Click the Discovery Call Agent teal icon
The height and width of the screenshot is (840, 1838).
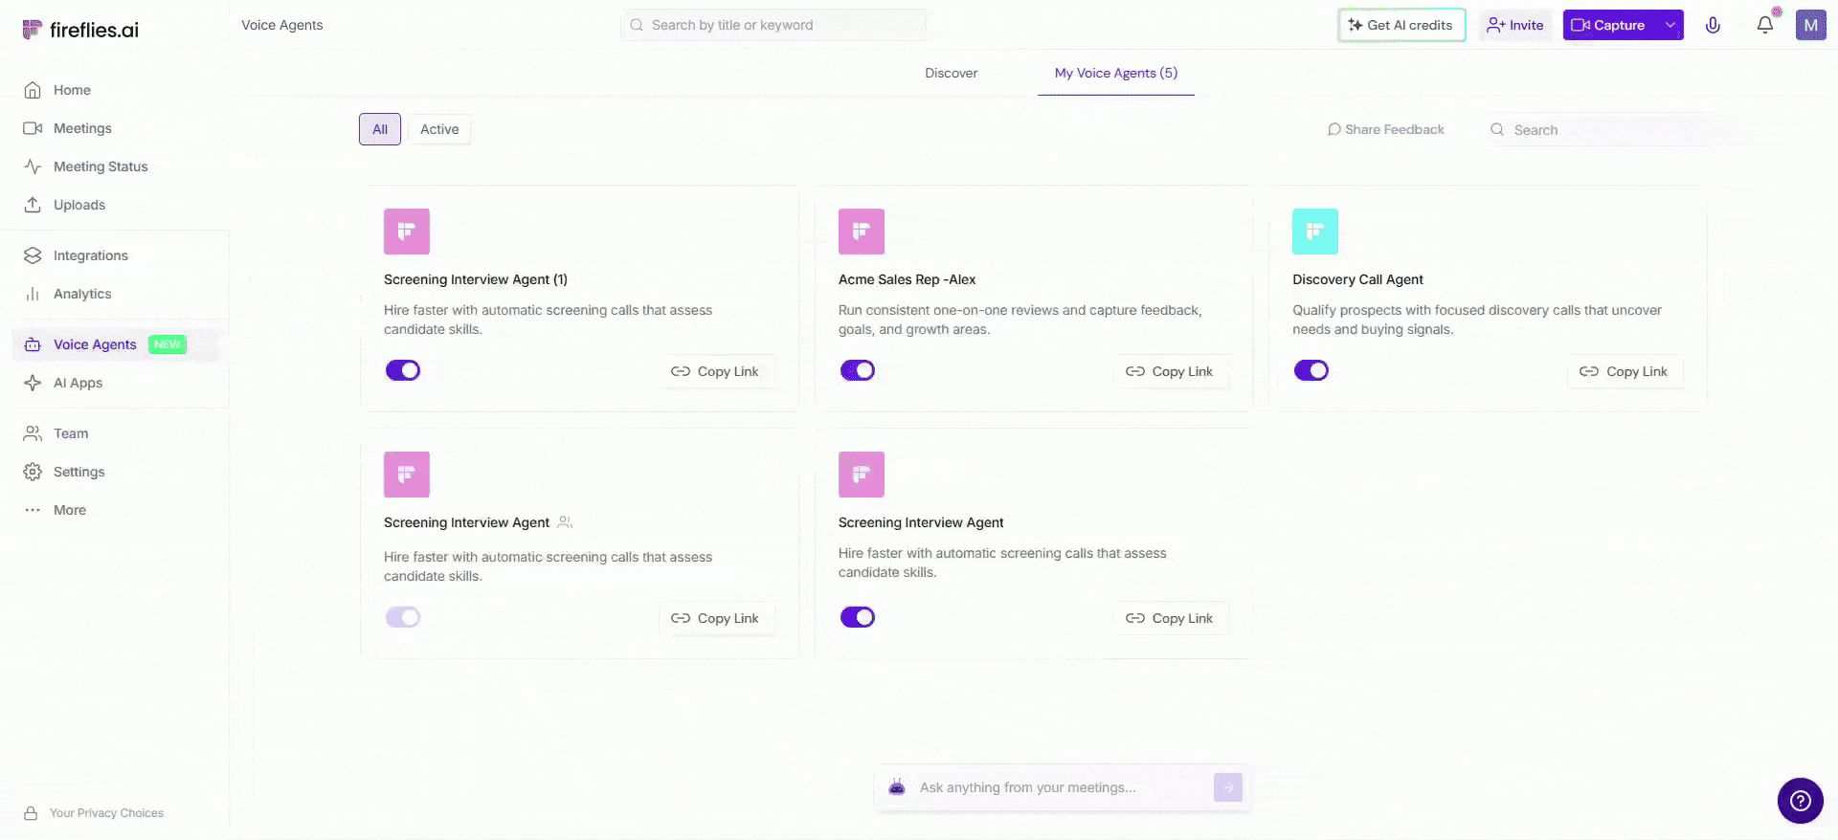click(x=1314, y=232)
